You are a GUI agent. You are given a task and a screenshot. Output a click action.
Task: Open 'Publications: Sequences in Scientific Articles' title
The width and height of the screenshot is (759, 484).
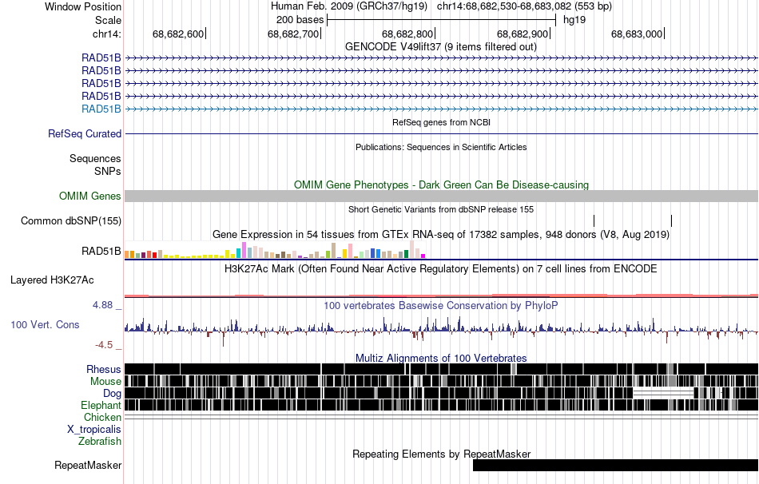pos(441,147)
